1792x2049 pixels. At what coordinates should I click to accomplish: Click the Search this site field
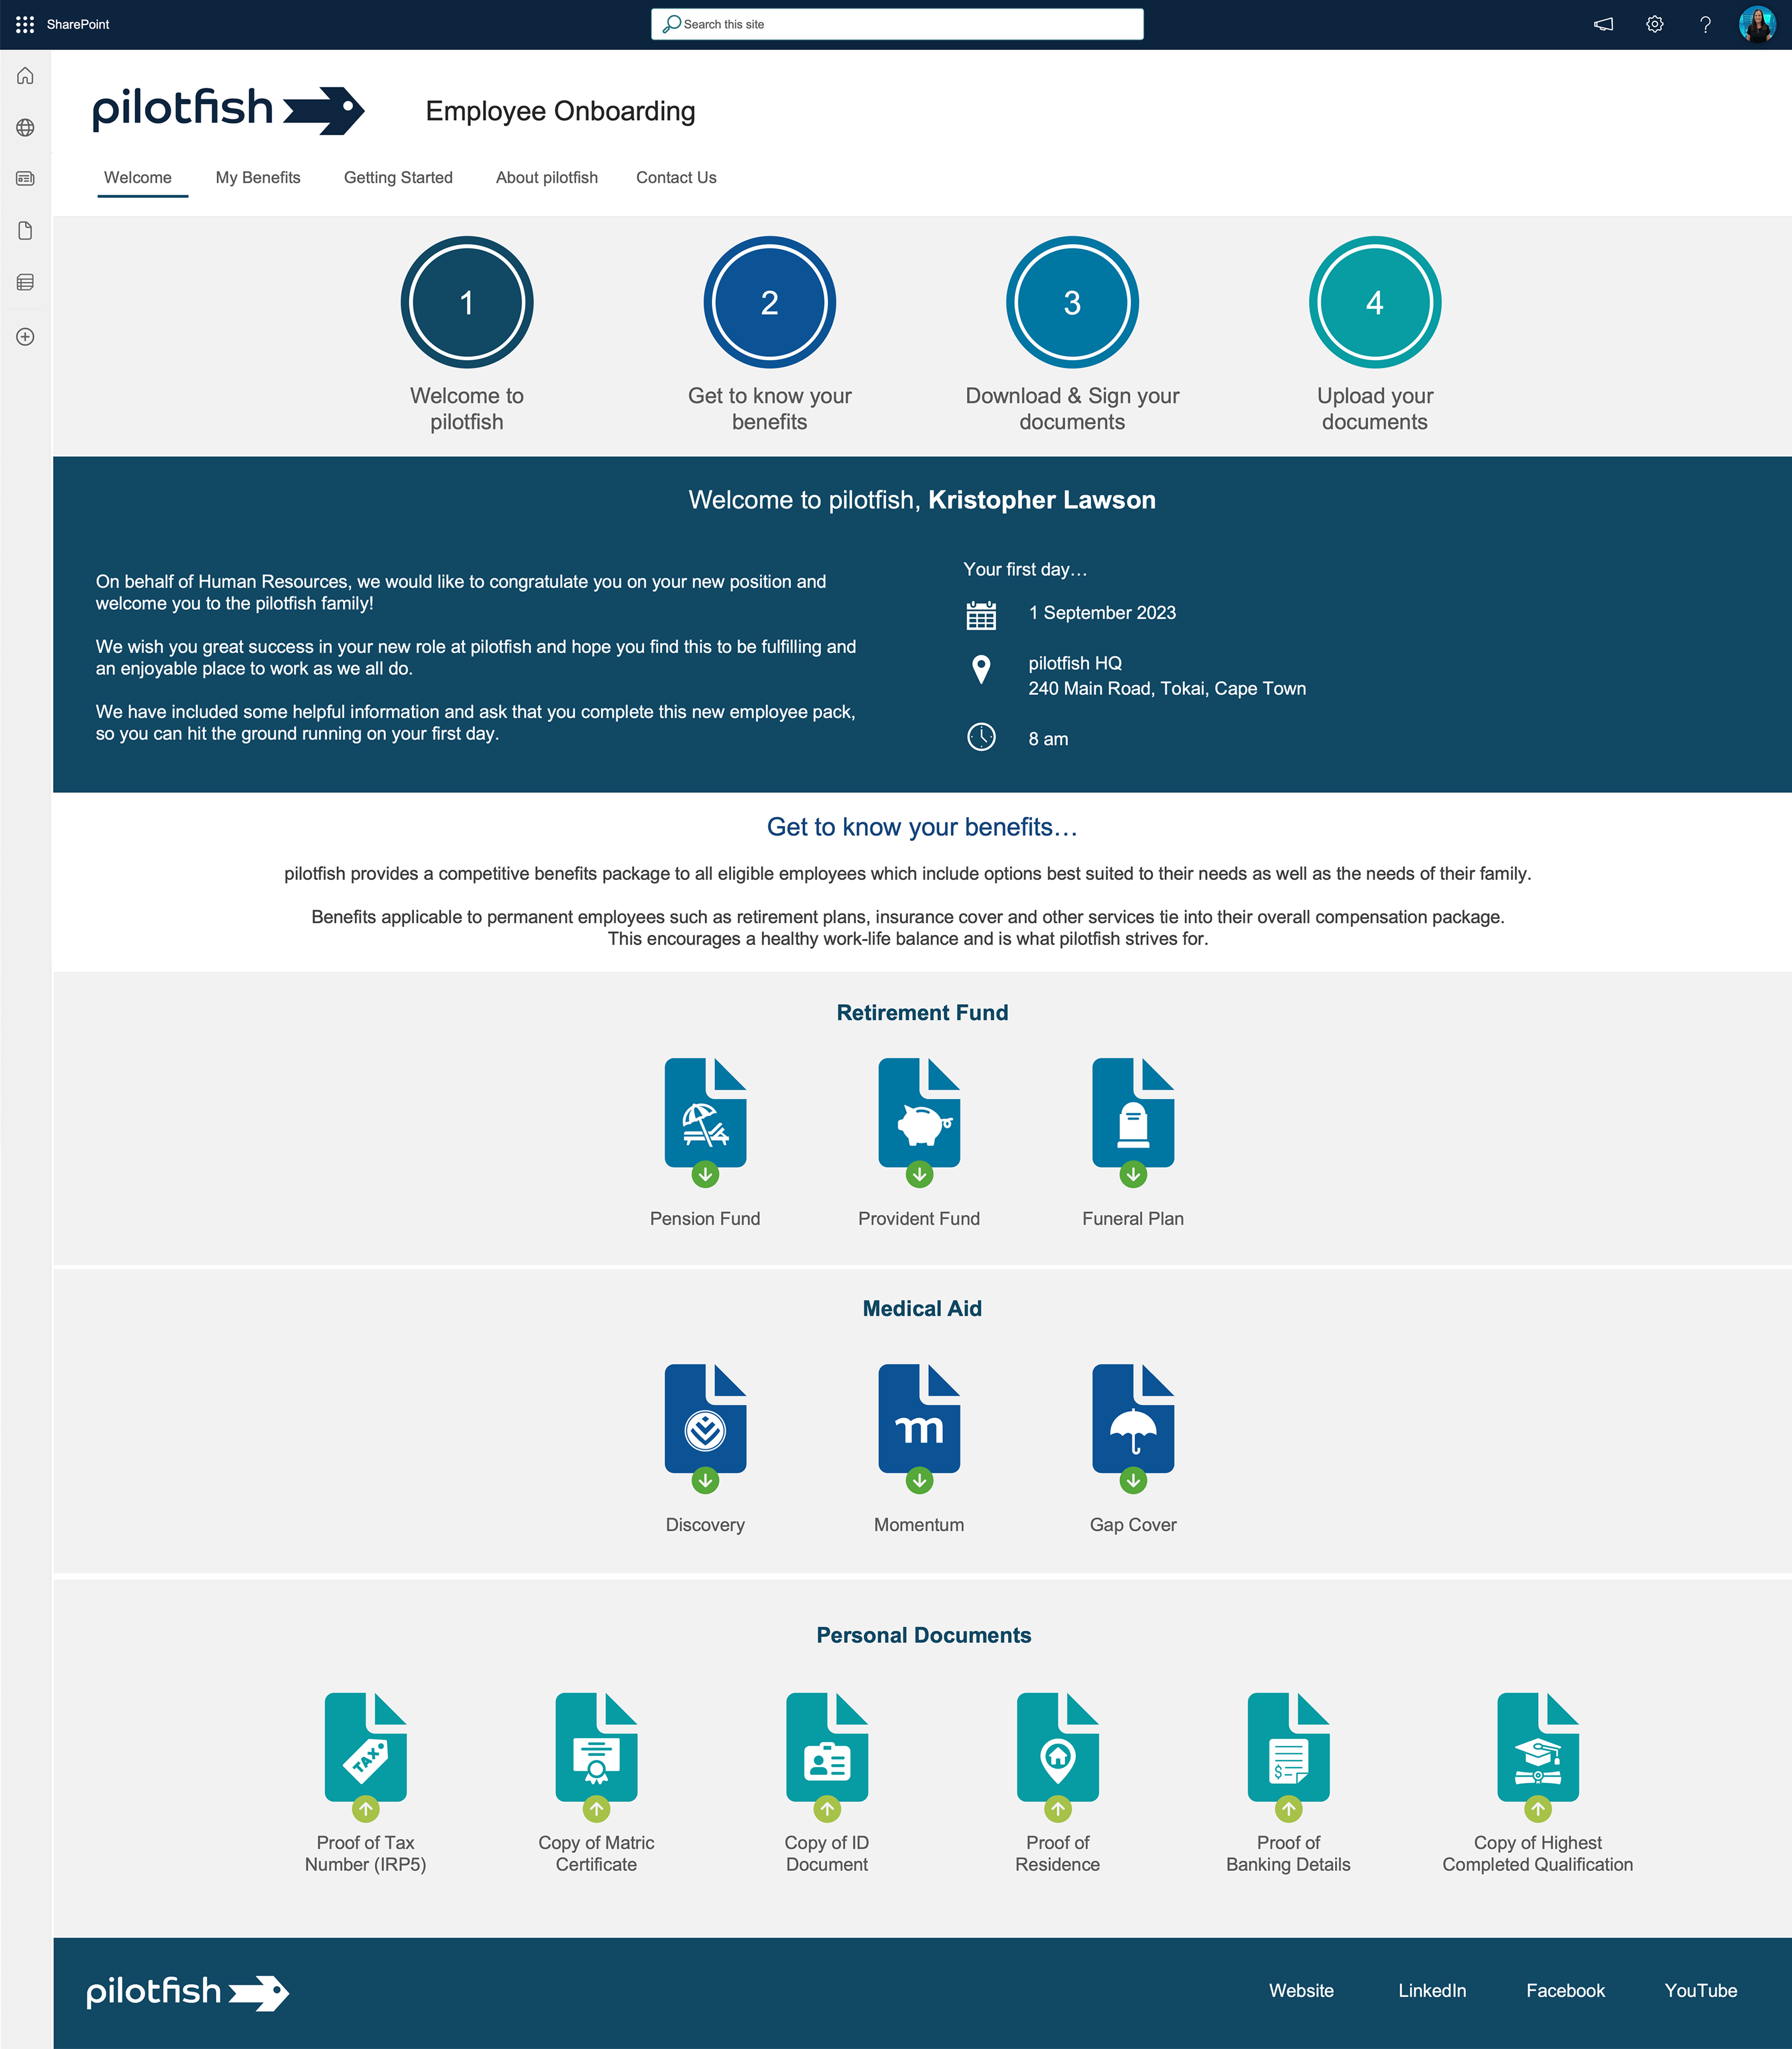897,24
